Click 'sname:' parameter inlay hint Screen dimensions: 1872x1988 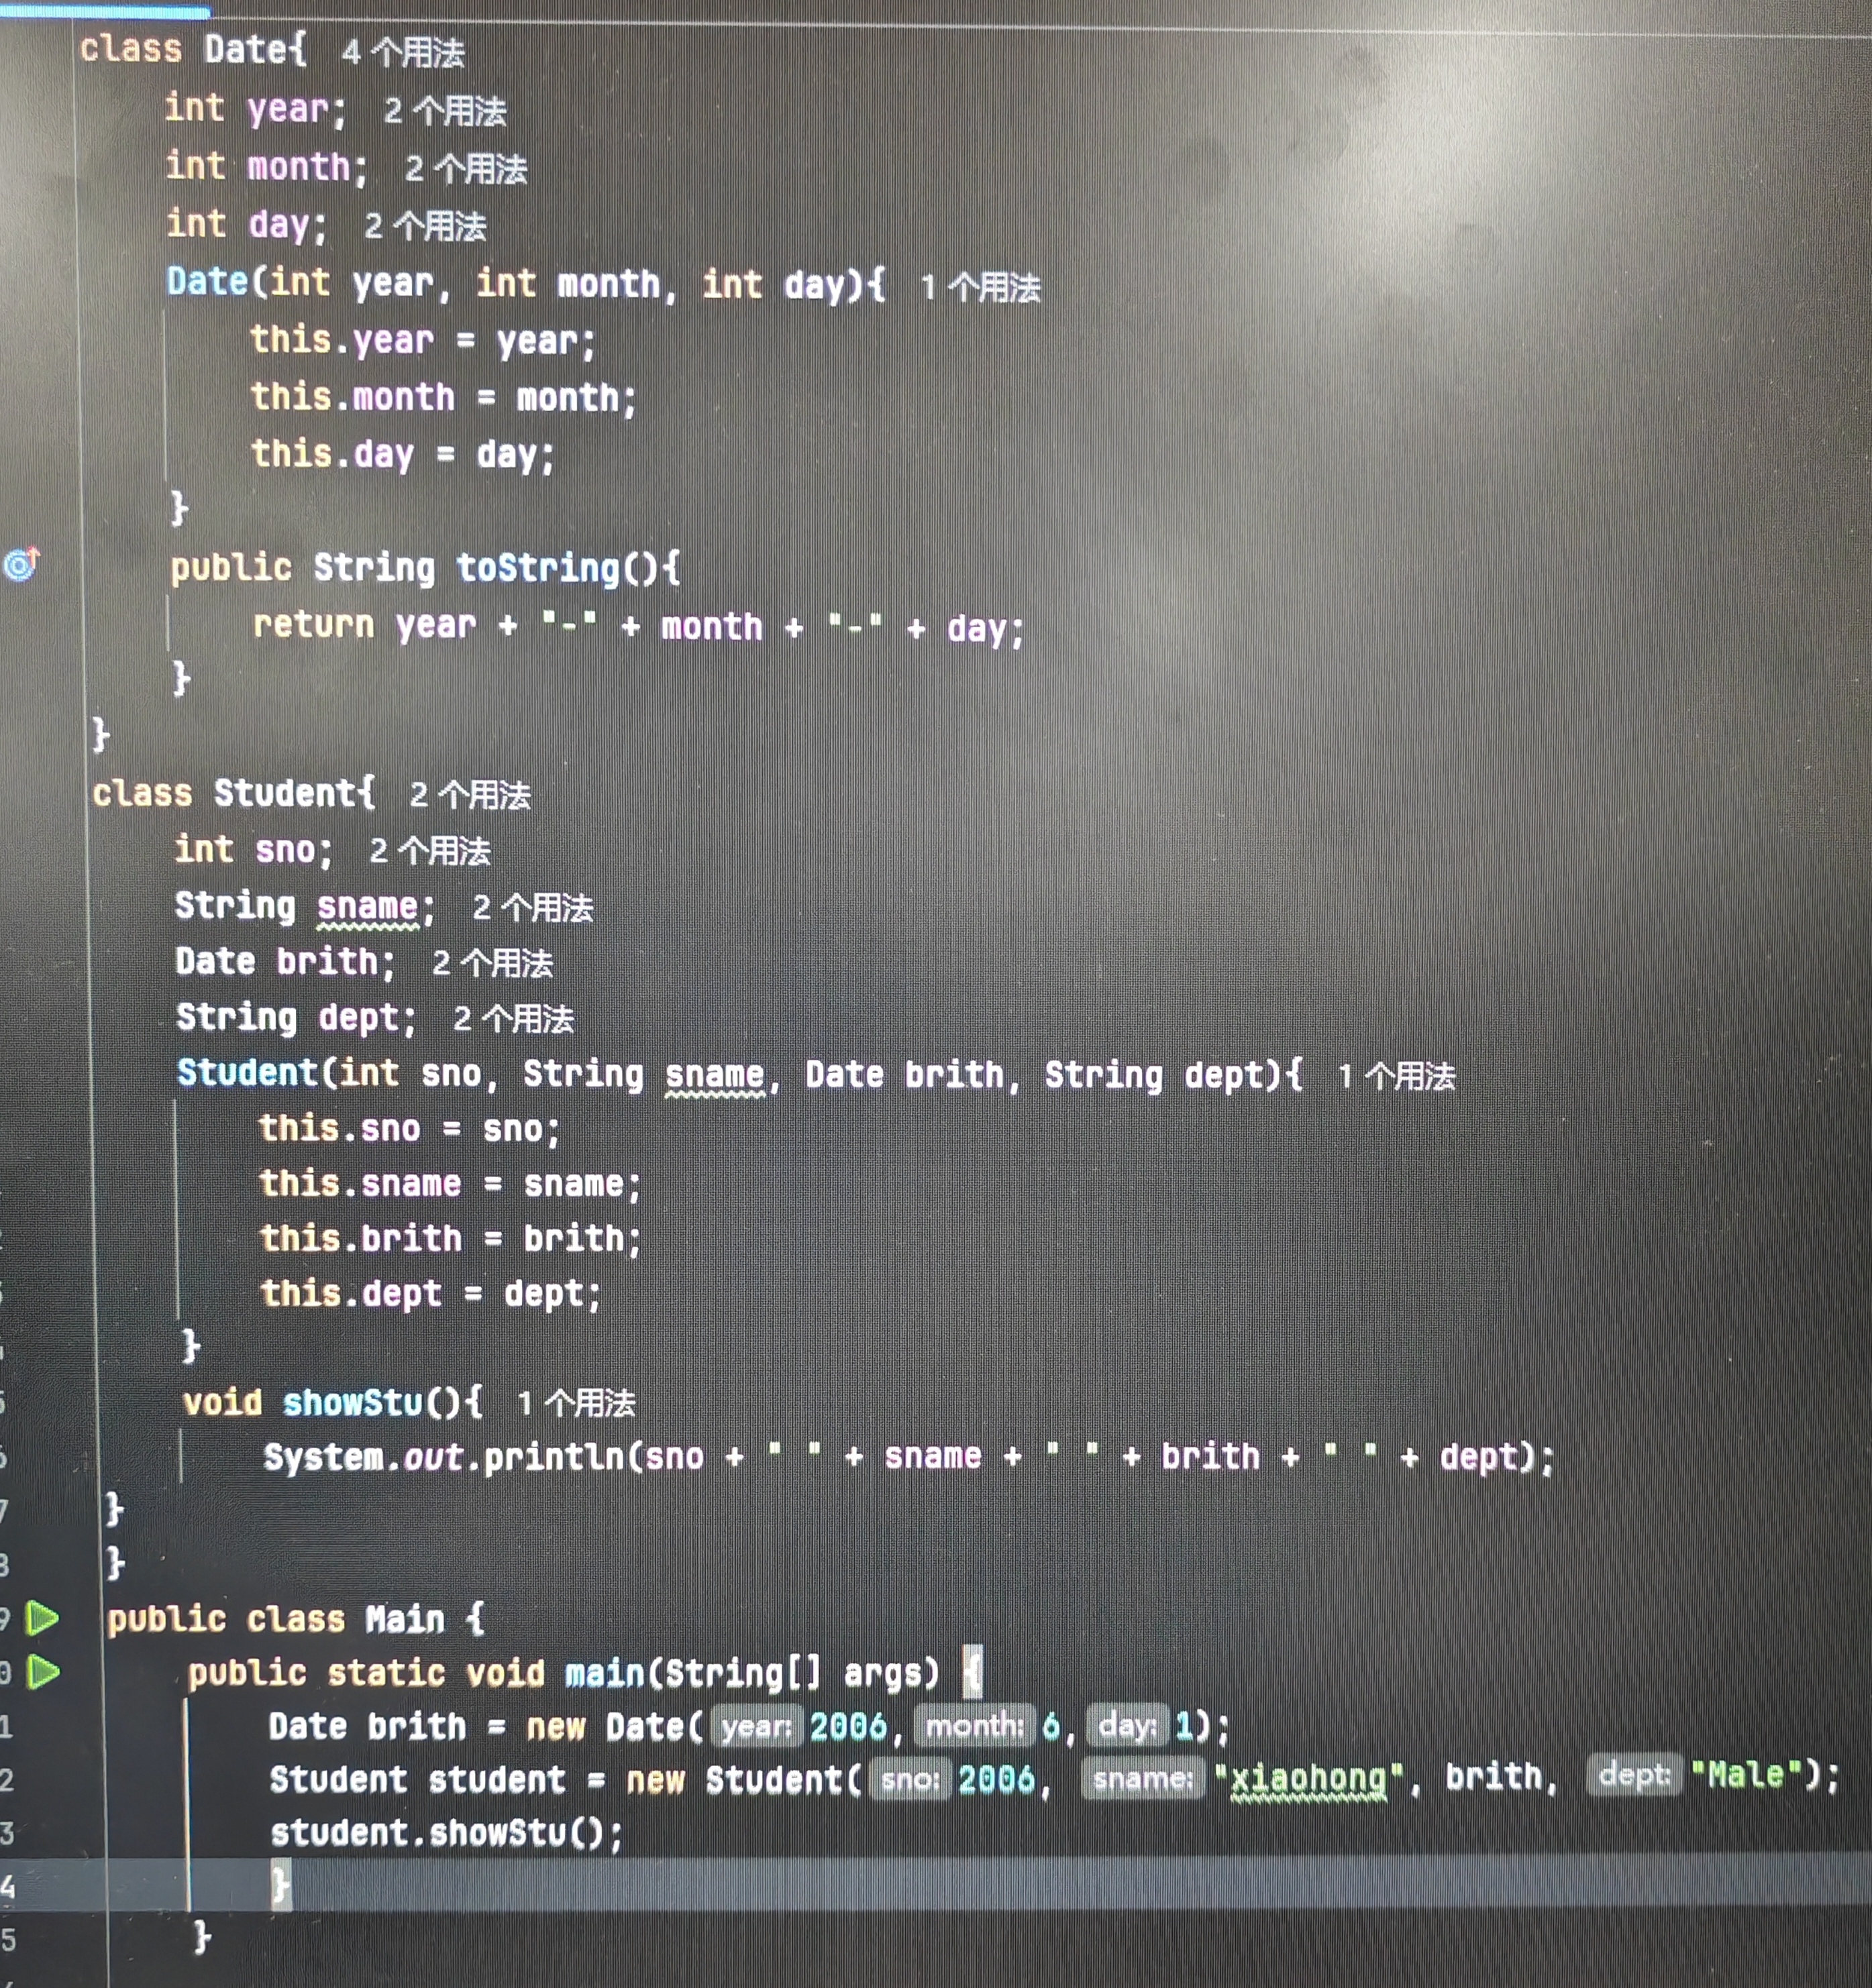[1143, 1779]
